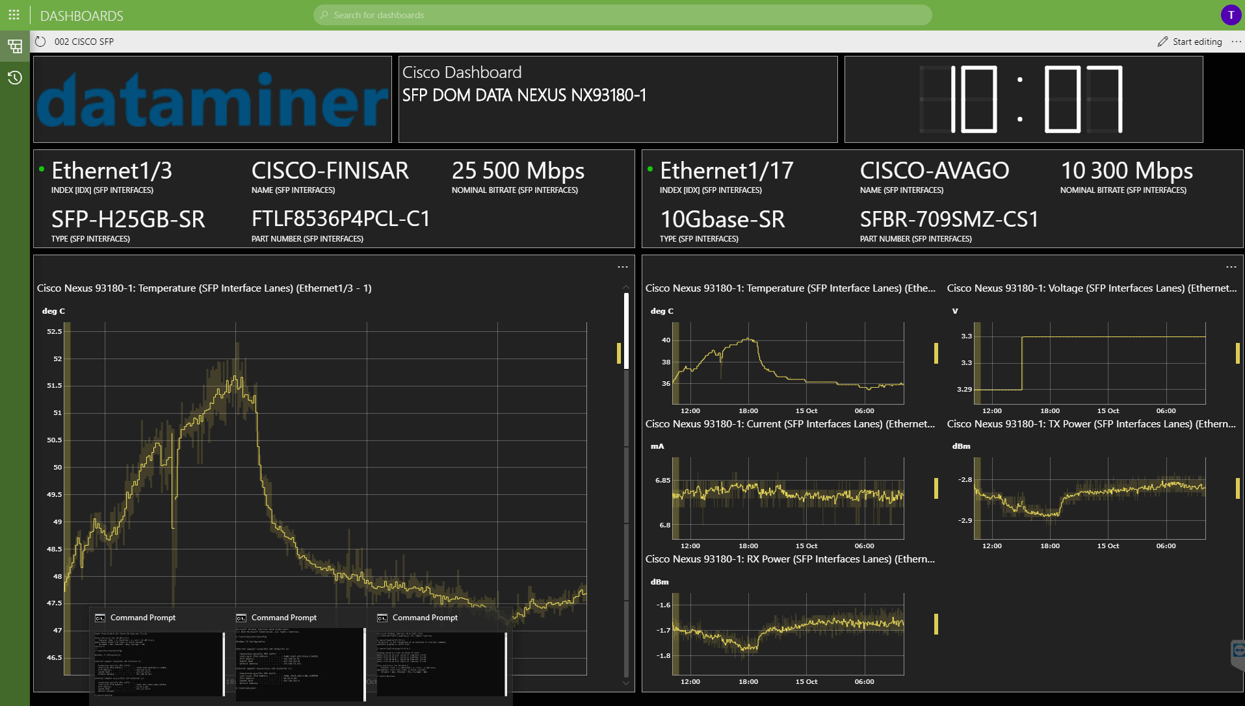1245x706 pixels.
Task: Click the yellow legend marker beside Current chart
Action: (936, 488)
